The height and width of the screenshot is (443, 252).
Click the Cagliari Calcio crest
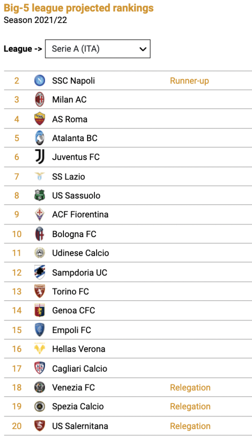coord(39,368)
